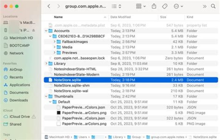Jump to Macintosh HD in path bar
The width and height of the screenshot is (220, 140).
[x=57, y=137]
